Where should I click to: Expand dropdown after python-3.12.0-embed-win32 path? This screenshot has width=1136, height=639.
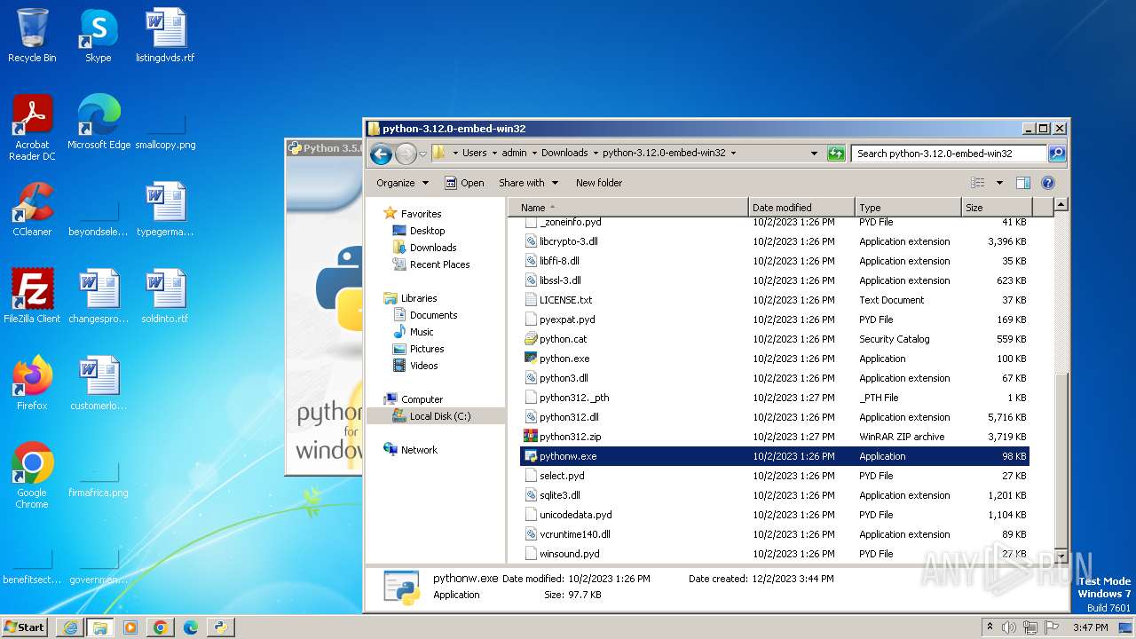tap(733, 154)
